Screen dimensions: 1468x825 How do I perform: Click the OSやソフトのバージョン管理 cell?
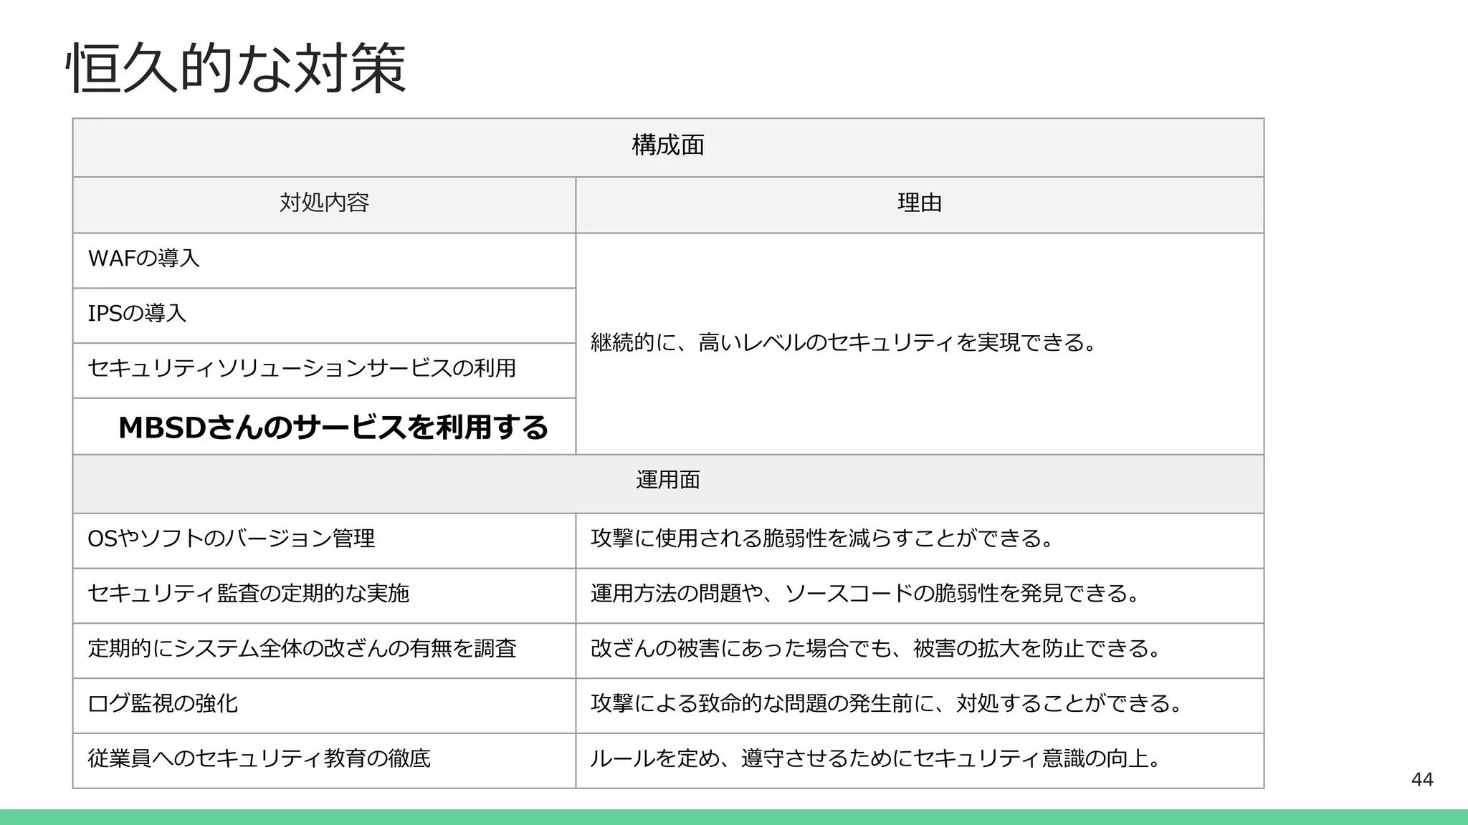(324, 541)
